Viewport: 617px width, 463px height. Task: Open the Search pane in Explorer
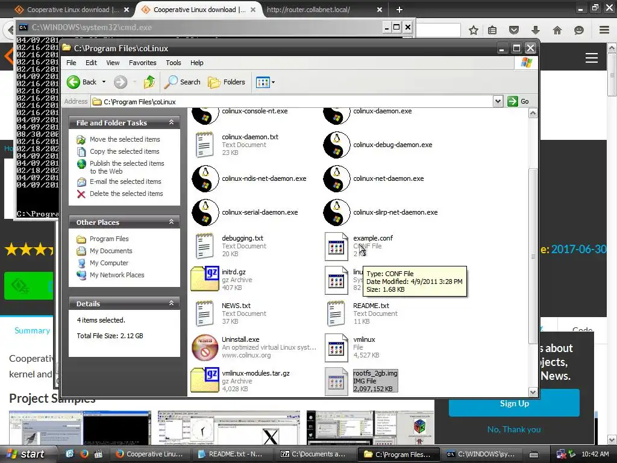pyautogui.click(x=182, y=82)
